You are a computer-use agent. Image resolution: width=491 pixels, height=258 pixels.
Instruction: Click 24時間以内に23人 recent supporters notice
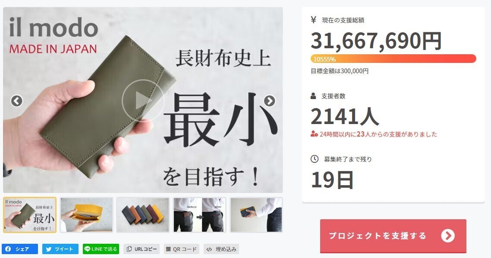(x=374, y=134)
